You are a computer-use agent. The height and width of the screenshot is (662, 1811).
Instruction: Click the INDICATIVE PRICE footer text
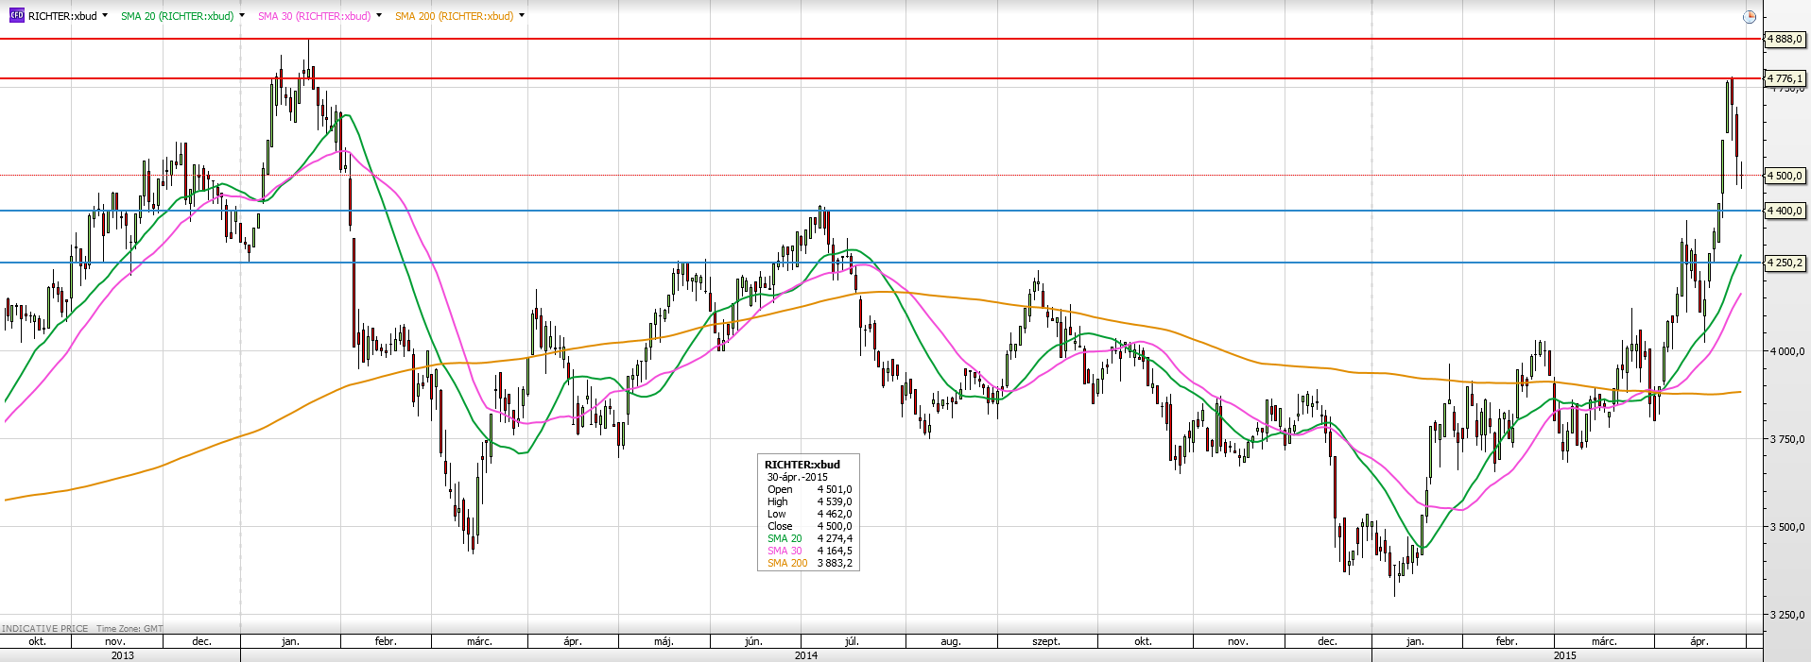[45, 628]
